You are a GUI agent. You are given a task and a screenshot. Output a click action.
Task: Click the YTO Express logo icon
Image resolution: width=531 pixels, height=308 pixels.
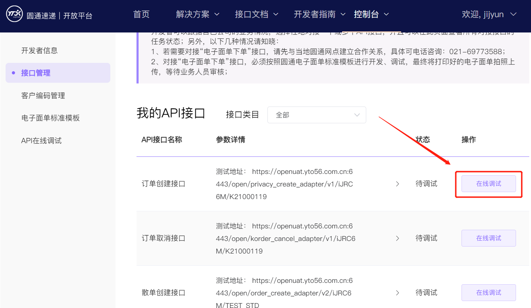click(x=14, y=14)
